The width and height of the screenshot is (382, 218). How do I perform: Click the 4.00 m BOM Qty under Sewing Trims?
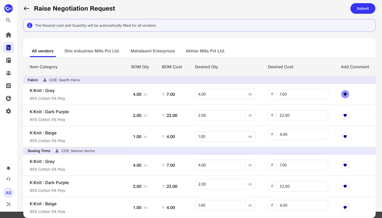140,165
